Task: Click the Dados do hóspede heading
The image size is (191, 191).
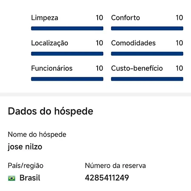Action: click(x=51, y=112)
